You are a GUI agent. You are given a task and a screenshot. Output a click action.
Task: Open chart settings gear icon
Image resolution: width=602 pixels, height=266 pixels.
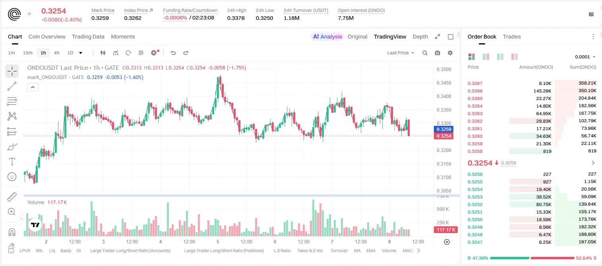[x=450, y=53]
